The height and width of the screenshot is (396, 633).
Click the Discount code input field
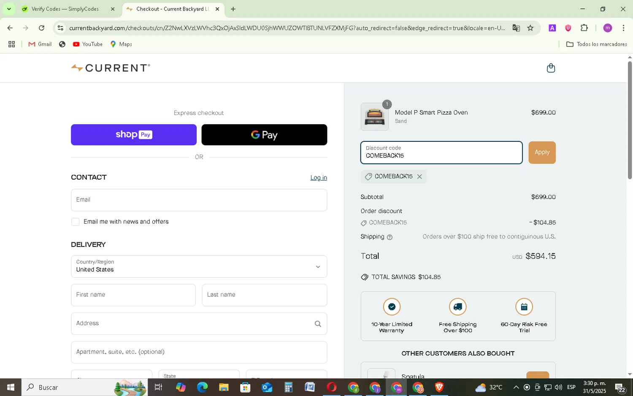[441, 152]
